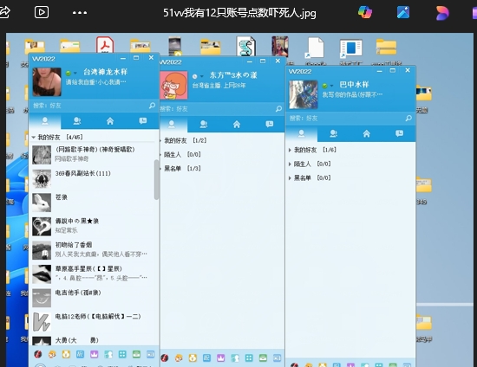Click teal person icon in 台湾神龙水样 window
The width and height of the screenshot is (477, 367).
pyautogui.click(x=108, y=354)
